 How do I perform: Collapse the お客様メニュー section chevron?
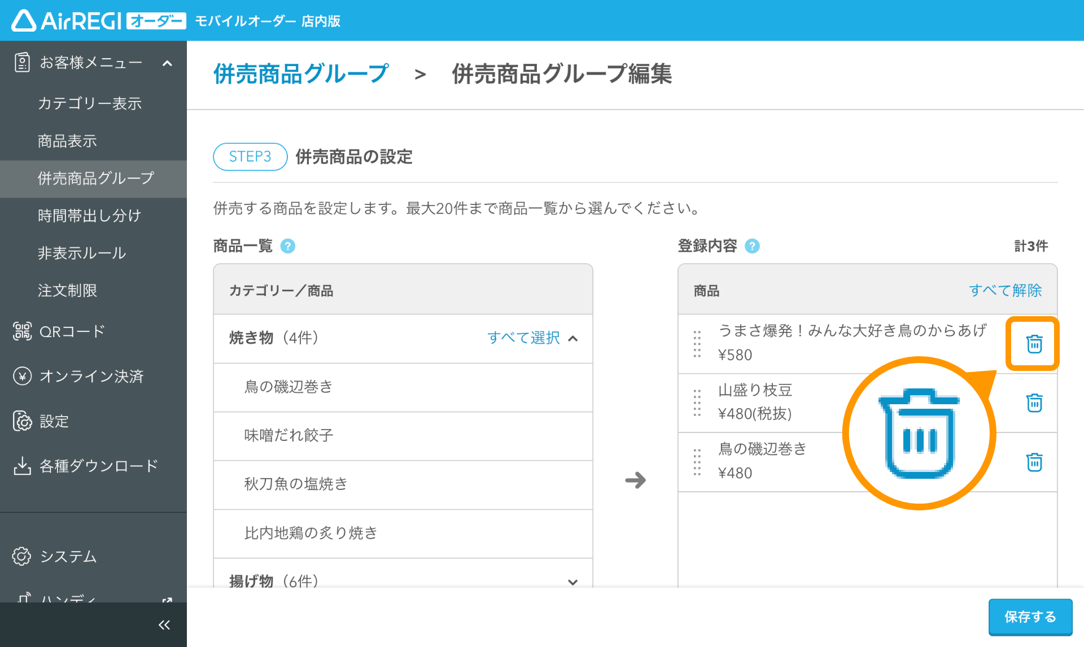(167, 63)
